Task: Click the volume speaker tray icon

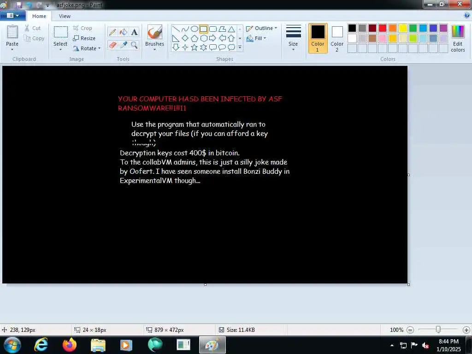Action: (425, 345)
